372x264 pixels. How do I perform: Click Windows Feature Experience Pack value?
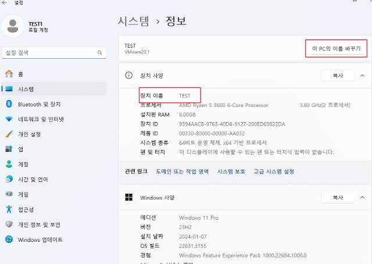(243, 255)
